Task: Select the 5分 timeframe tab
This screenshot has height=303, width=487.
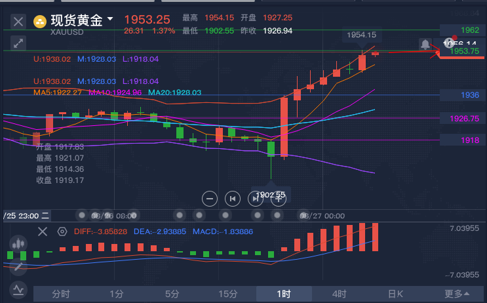Action: point(172,294)
